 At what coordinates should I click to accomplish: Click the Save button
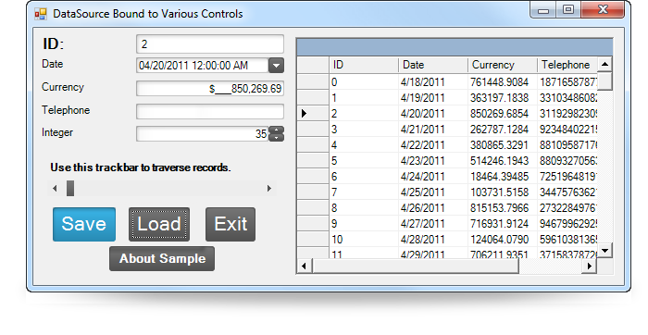84,224
